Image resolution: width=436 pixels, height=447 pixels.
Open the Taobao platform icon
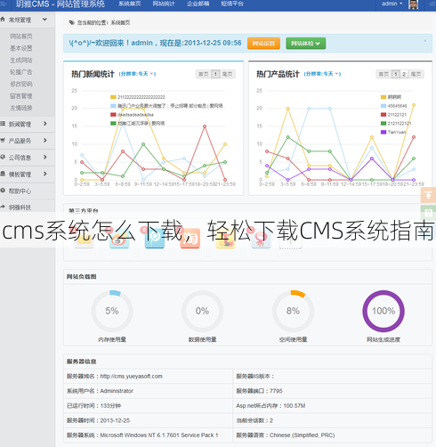coord(190,239)
